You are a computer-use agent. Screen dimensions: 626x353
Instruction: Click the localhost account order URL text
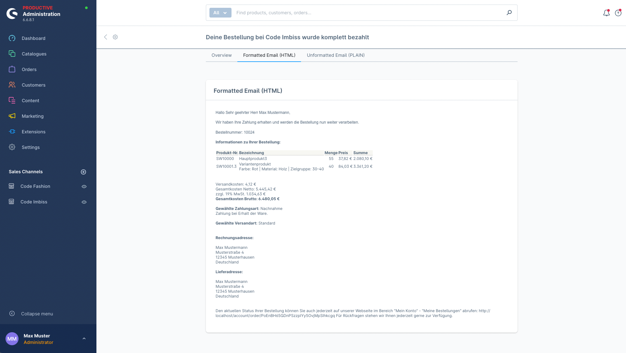[x=275, y=316]
